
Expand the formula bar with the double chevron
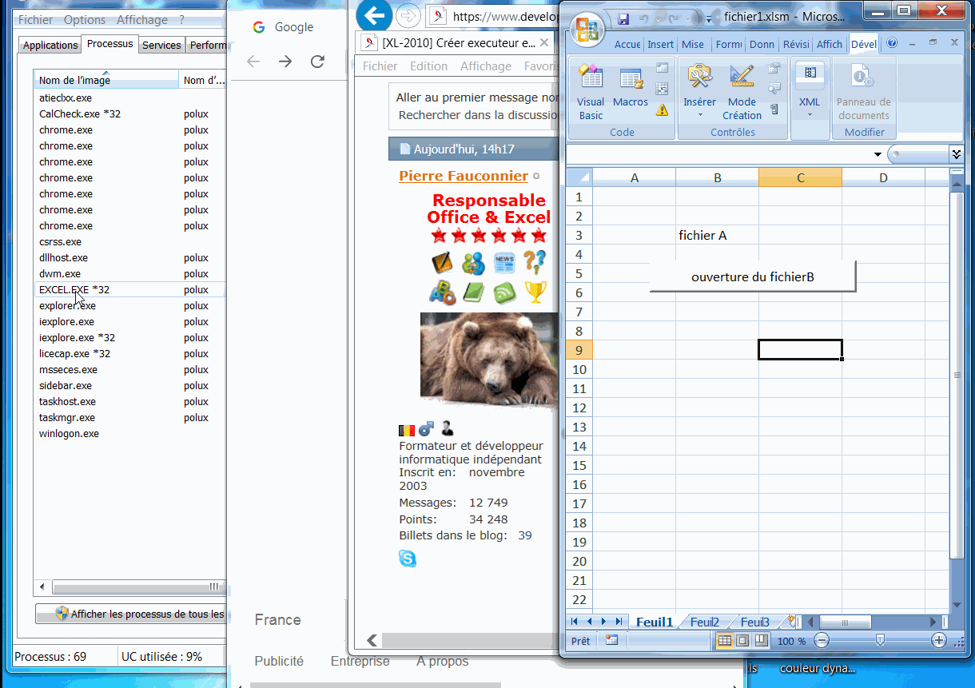(957, 153)
